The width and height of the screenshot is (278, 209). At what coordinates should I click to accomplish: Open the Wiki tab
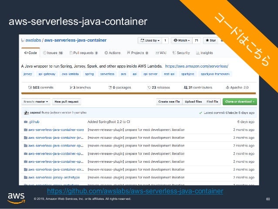pyautogui.click(x=161, y=53)
